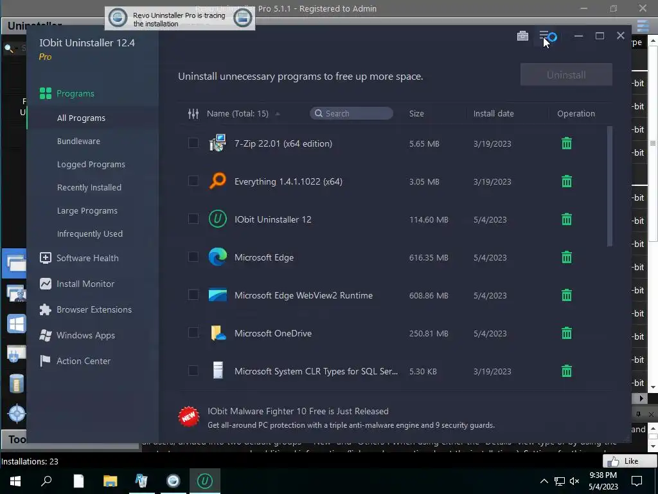Tick the checkbox for Microsoft Edge

(x=193, y=257)
